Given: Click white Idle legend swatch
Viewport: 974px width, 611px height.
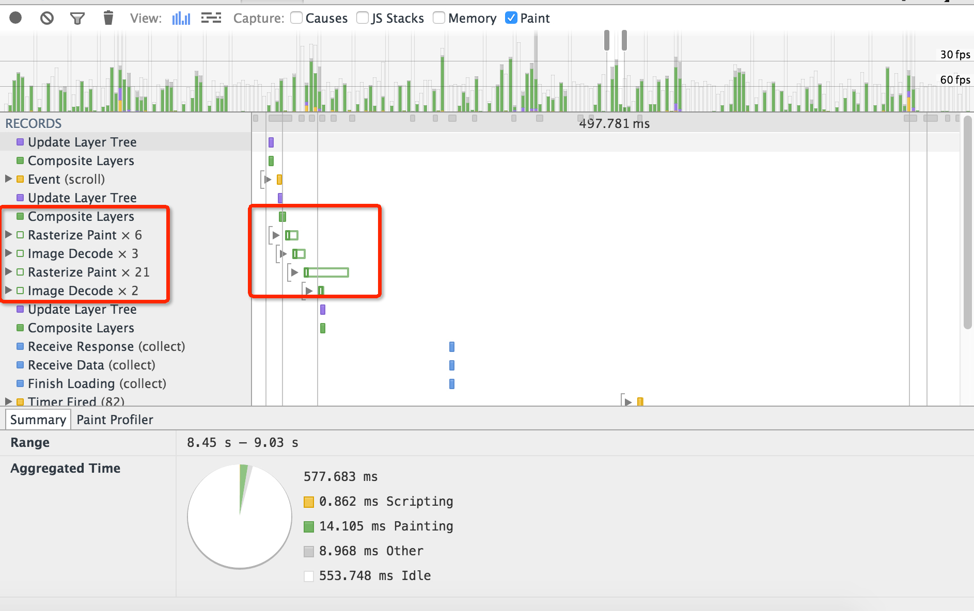Looking at the screenshot, I should tap(309, 576).
